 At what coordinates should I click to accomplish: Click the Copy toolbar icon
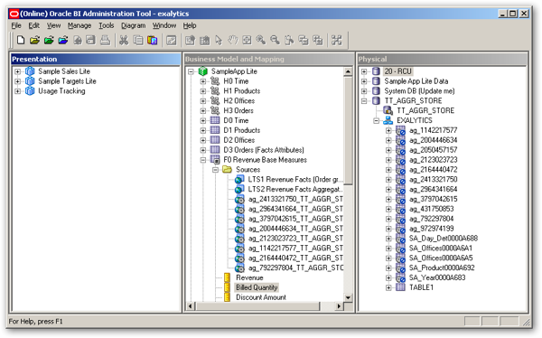138,40
